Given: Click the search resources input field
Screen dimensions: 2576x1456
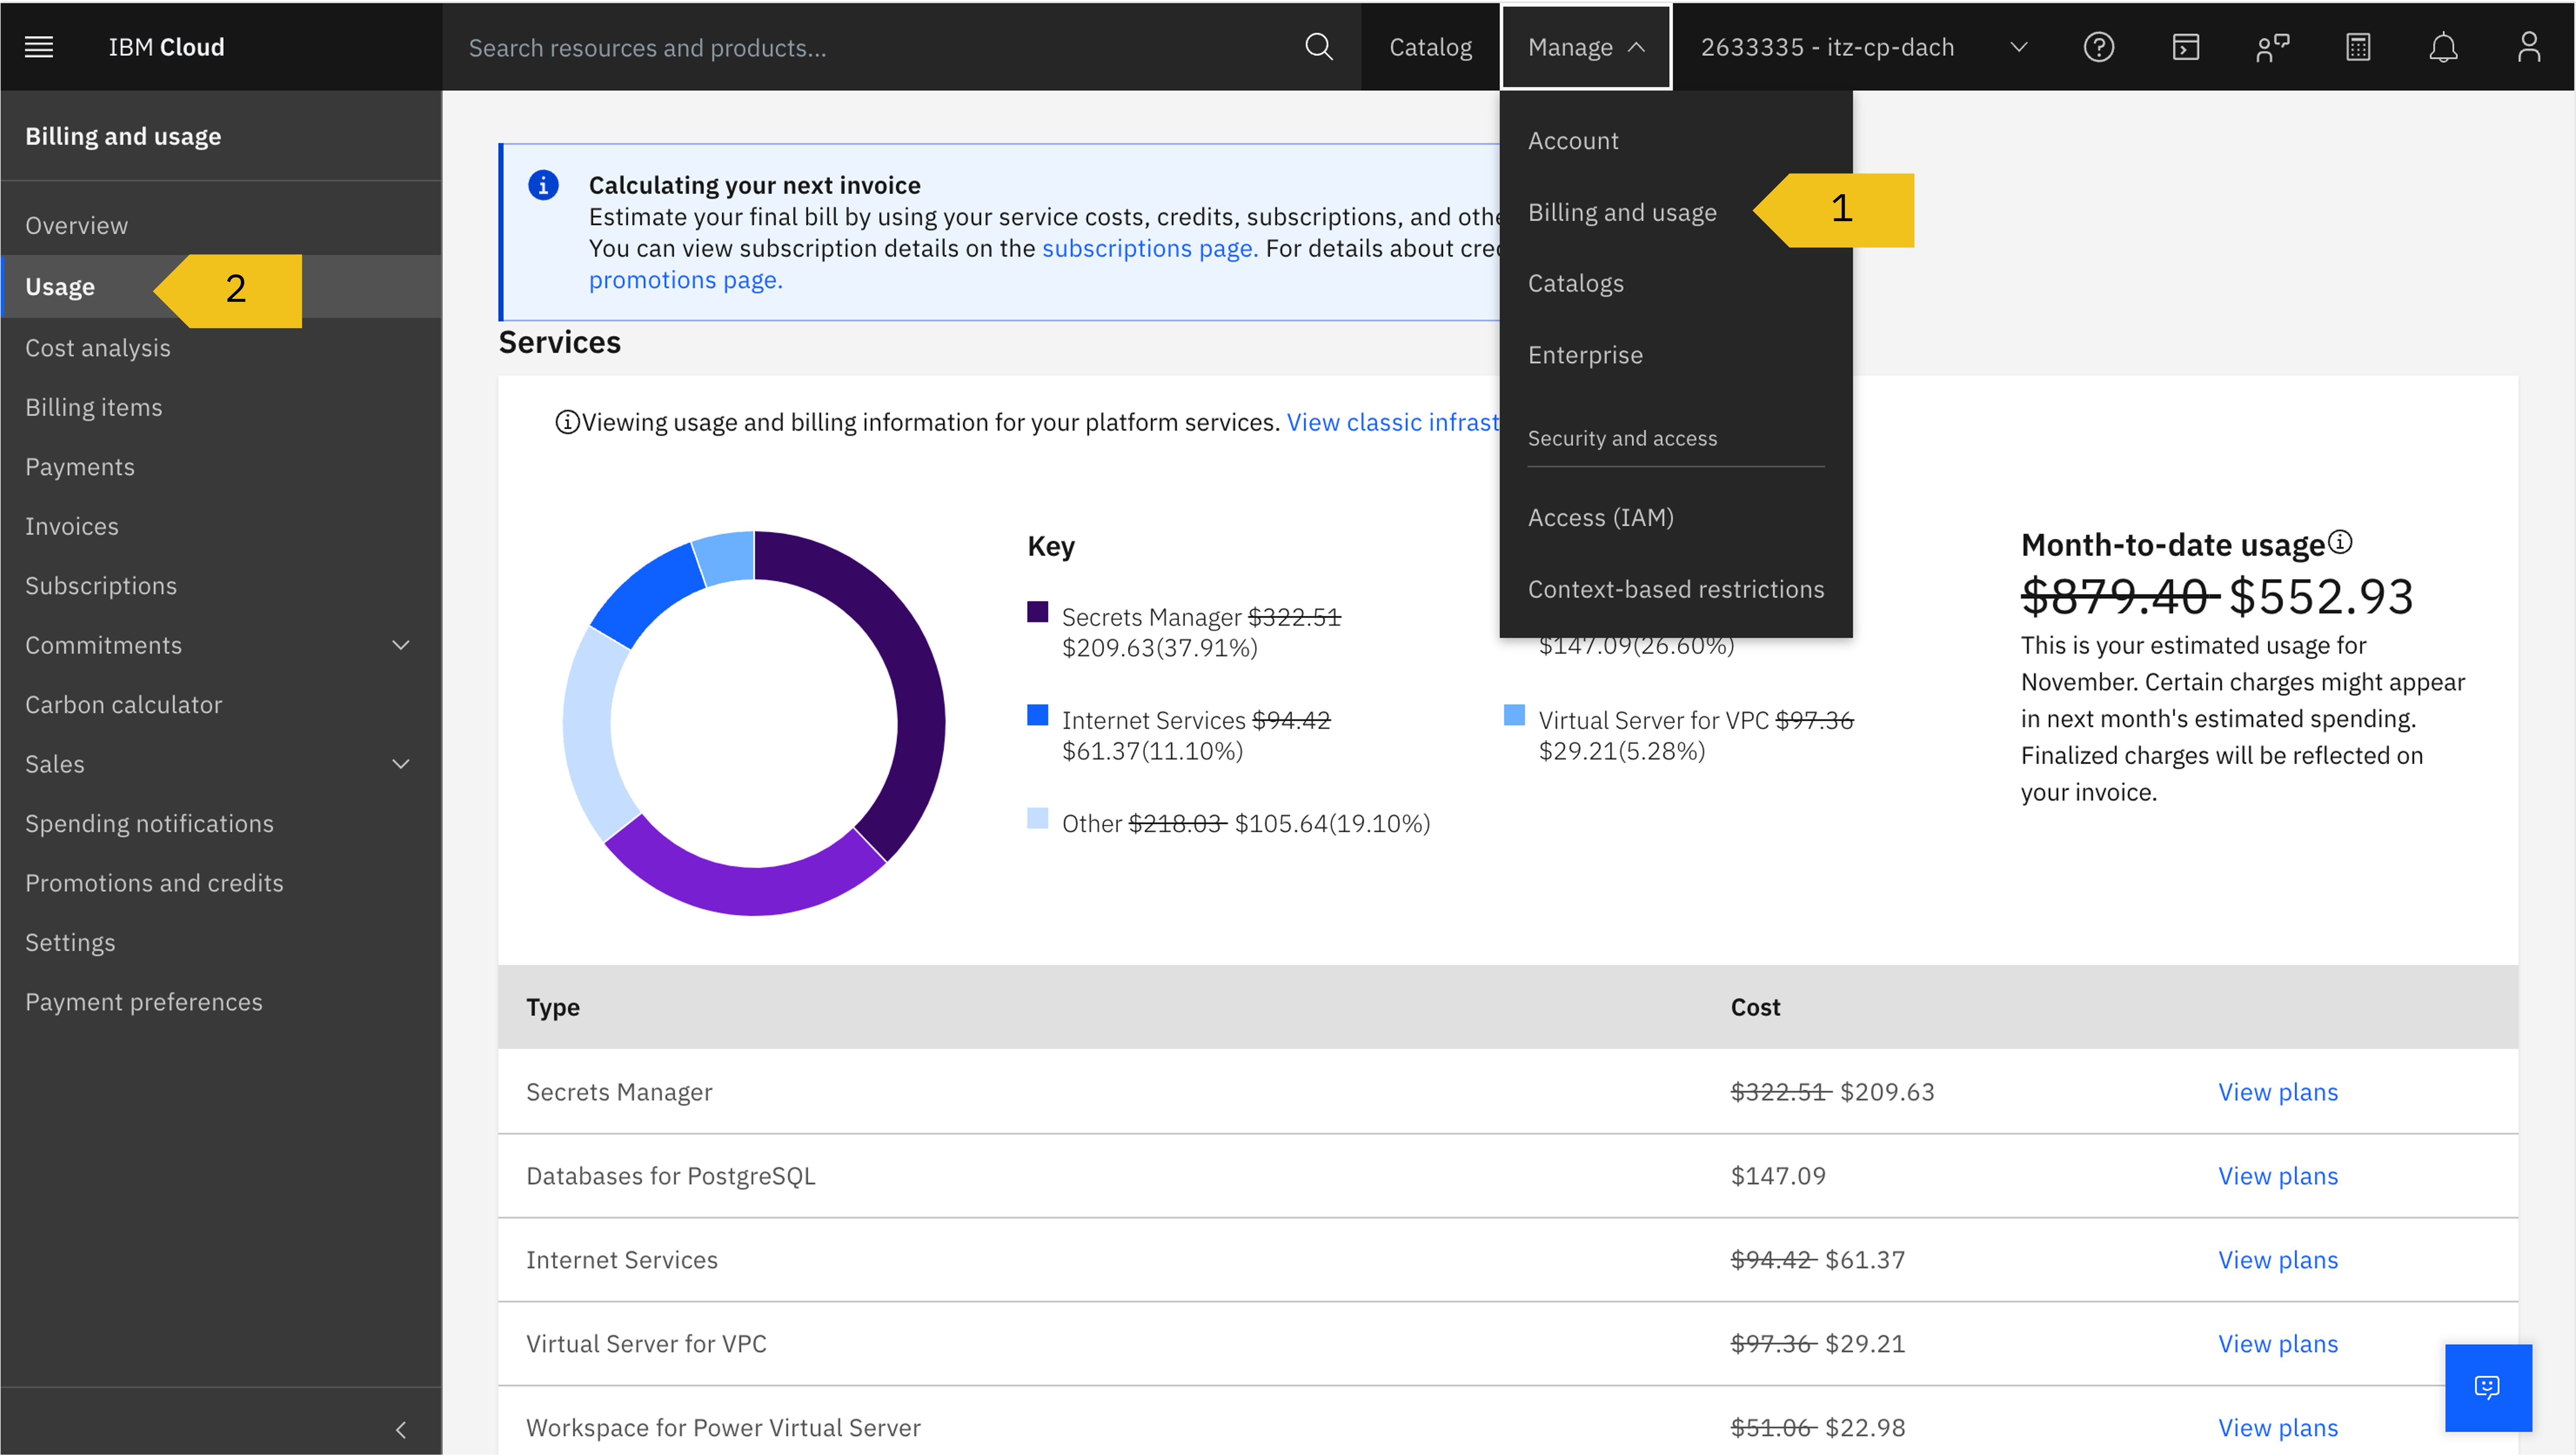Looking at the screenshot, I should (800, 47).
